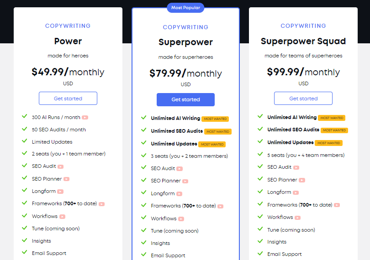Click the Most Popular badge
The width and height of the screenshot is (370, 260).
(186, 8)
